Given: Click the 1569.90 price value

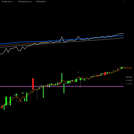Looking at the screenshot, I should (129, 77).
